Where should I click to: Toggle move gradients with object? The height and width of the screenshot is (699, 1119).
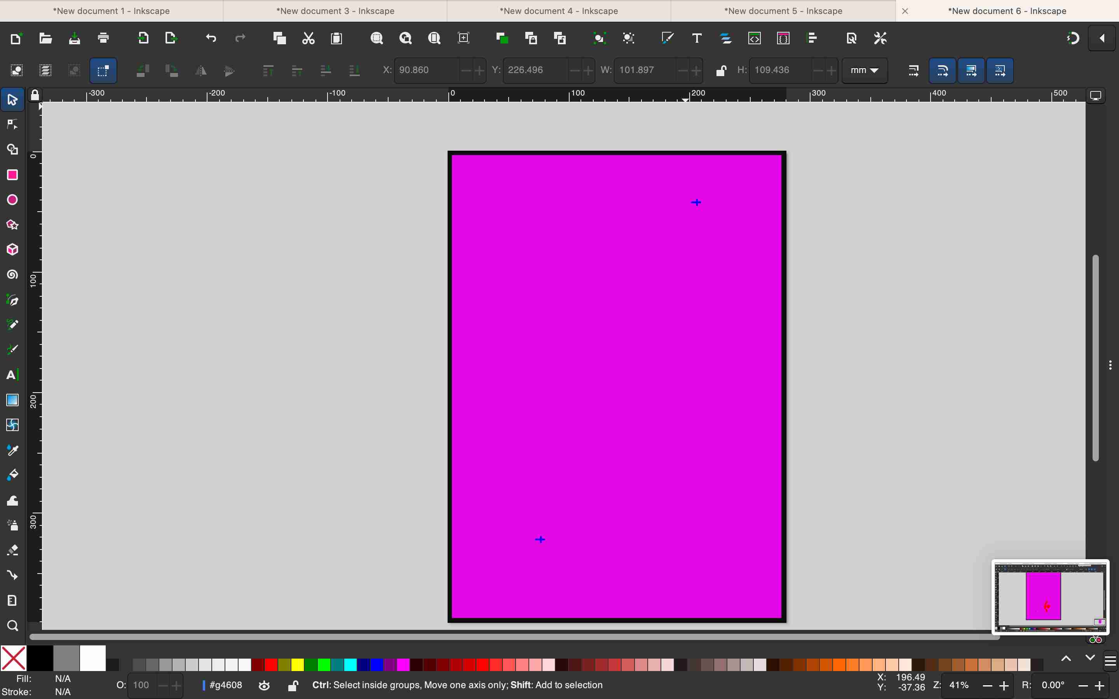tap(971, 70)
